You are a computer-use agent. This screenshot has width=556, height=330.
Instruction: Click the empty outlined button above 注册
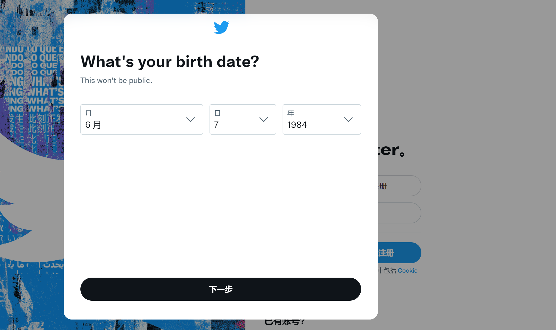pos(399,213)
